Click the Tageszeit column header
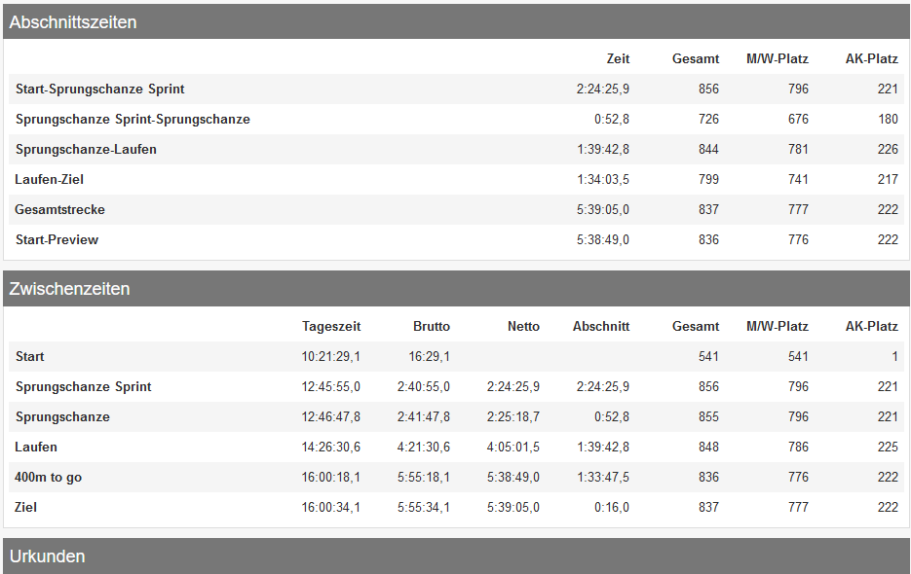911x574 pixels. pyautogui.click(x=330, y=327)
